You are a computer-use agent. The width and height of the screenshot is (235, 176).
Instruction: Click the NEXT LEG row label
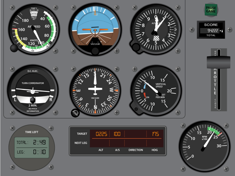pyautogui.click(x=81, y=143)
